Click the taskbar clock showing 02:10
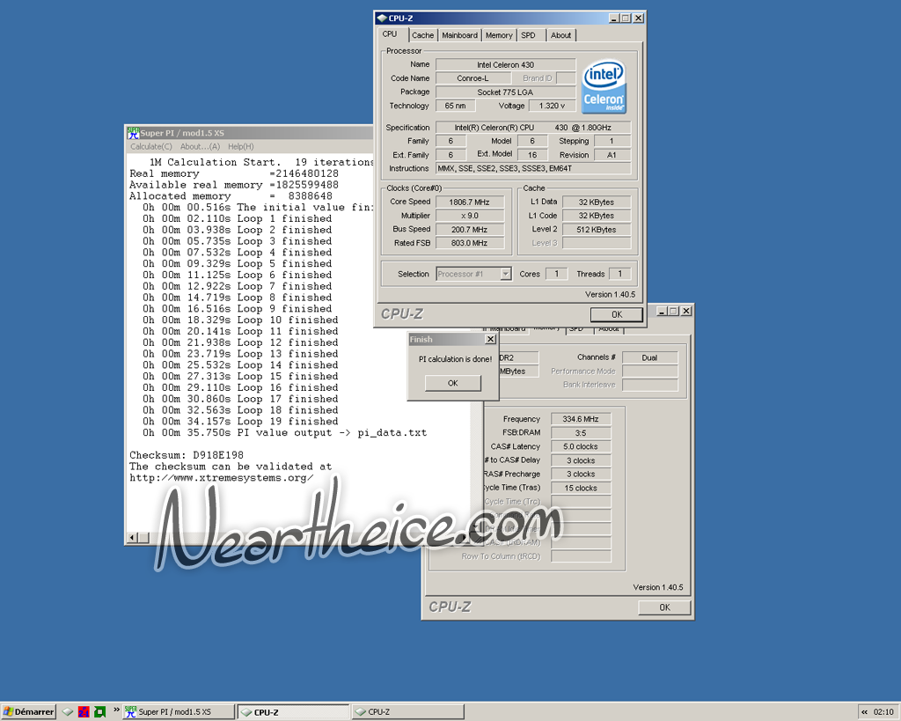The image size is (901, 721). pyautogui.click(x=883, y=712)
